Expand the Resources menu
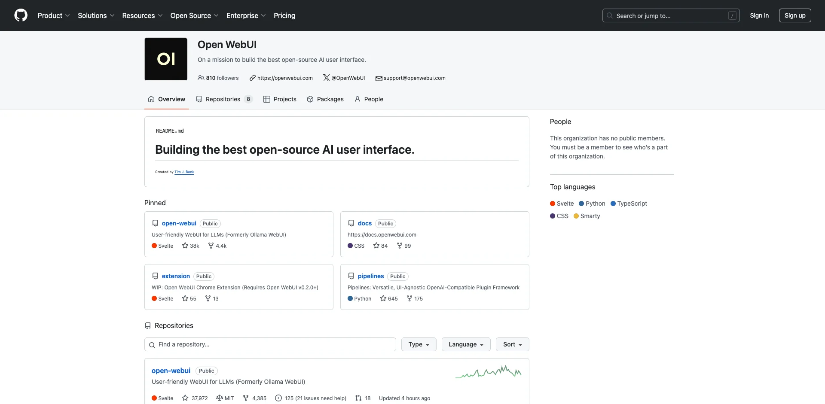Image resolution: width=825 pixels, height=404 pixels. [142, 15]
